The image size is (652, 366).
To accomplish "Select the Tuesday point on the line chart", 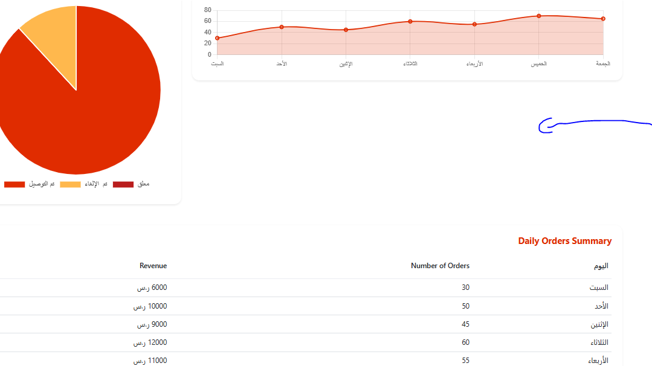I will pyautogui.click(x=410, y=22).
